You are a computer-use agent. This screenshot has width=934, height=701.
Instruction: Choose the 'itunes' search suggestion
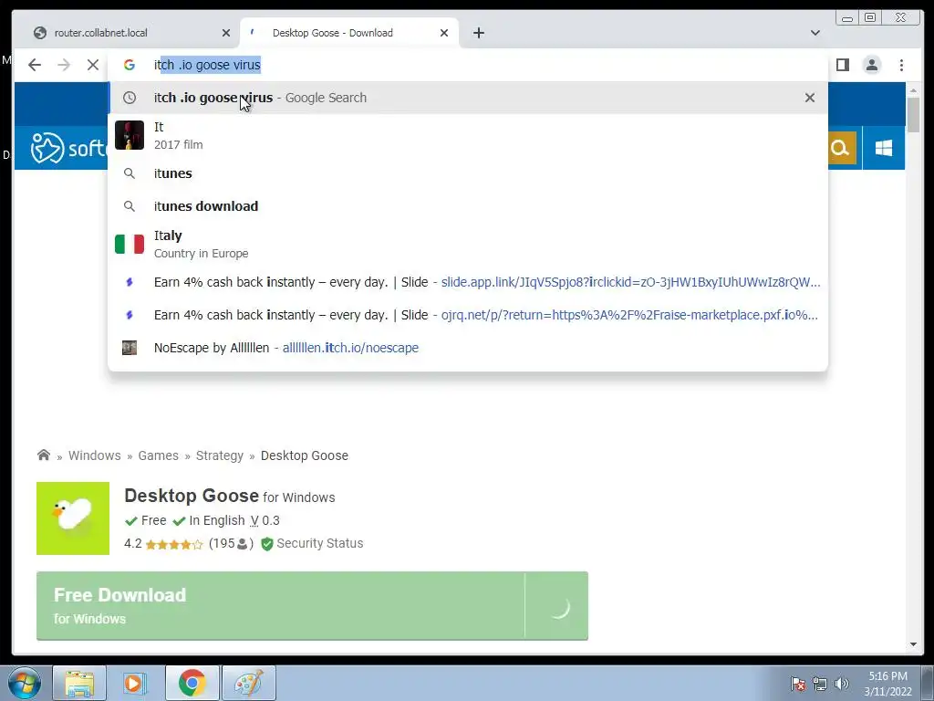[x=468, y=173]
